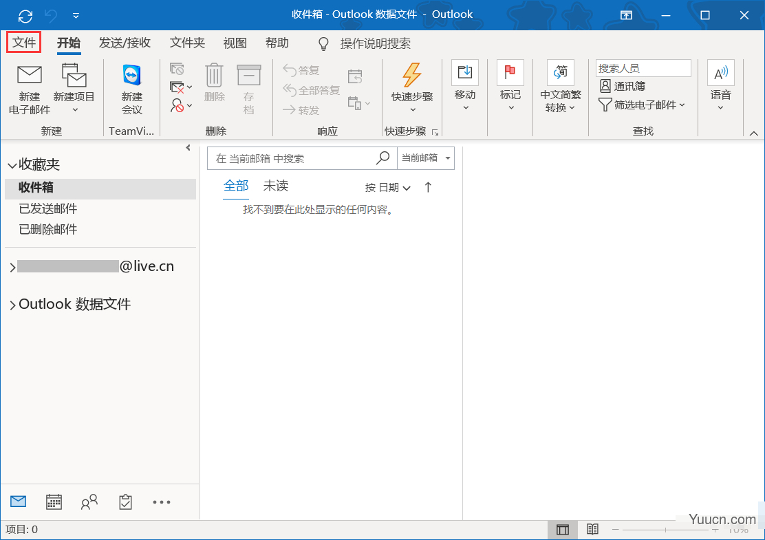The width and height of the screenshot is (765, 540).
Task: Switch to the 开始 ribbon tab
Action: [x=69, y=43]
